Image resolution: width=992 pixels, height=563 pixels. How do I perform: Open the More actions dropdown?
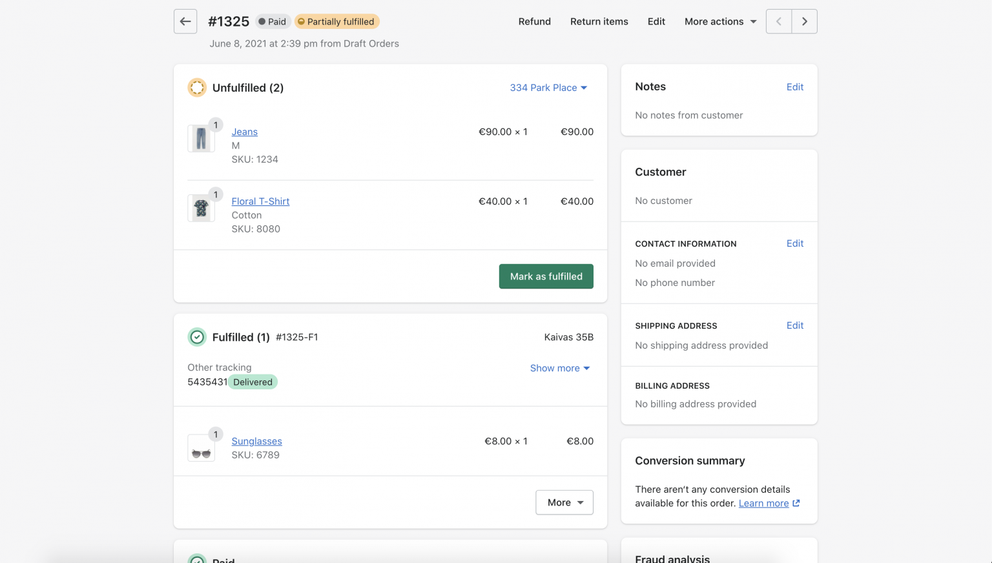click(x=719, y=21)
